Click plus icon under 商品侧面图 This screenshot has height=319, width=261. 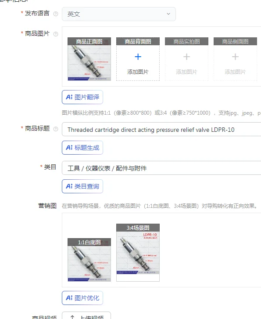click(x=235, y=57)
